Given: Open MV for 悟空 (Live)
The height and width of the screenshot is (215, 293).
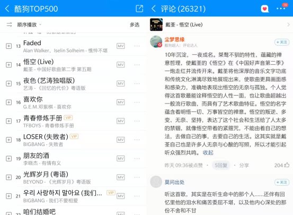Looking at the screenshot, I should point(120,65).
